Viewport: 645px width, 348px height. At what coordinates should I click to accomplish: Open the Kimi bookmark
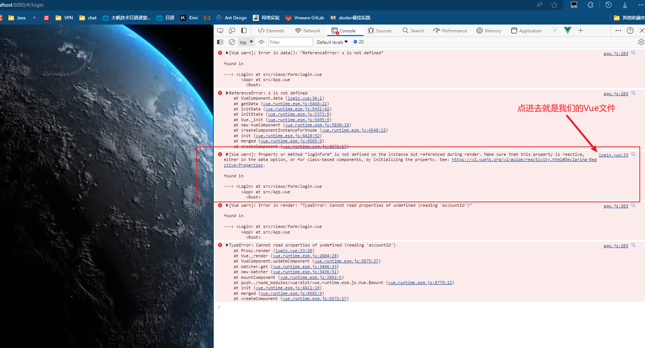[x=189, y=17]
